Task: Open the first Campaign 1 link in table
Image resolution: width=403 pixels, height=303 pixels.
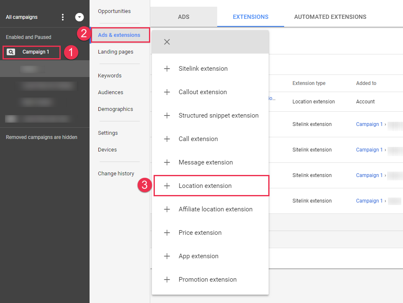Action: [x=369, y=124]
